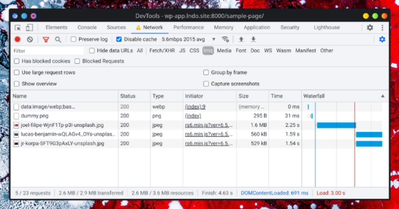
Task: Uncheck the Disable cache checkbox
Action: tap(119, 40)
